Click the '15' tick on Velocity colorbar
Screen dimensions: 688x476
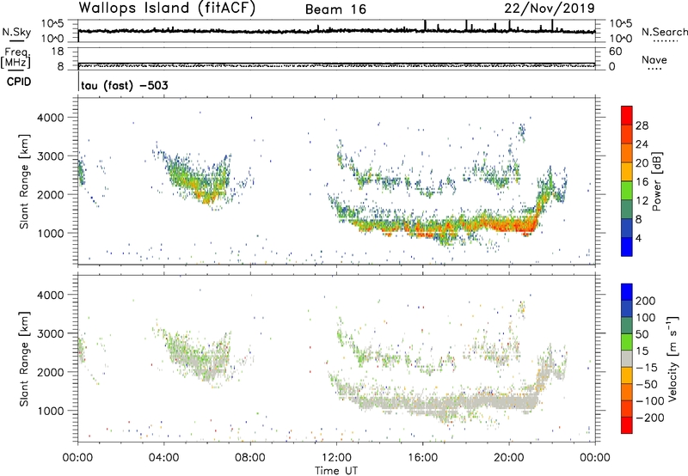pyautogui.click(x=642, y=351)
